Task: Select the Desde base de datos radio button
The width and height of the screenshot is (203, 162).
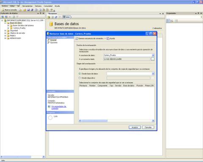Action: click(80, 73)
